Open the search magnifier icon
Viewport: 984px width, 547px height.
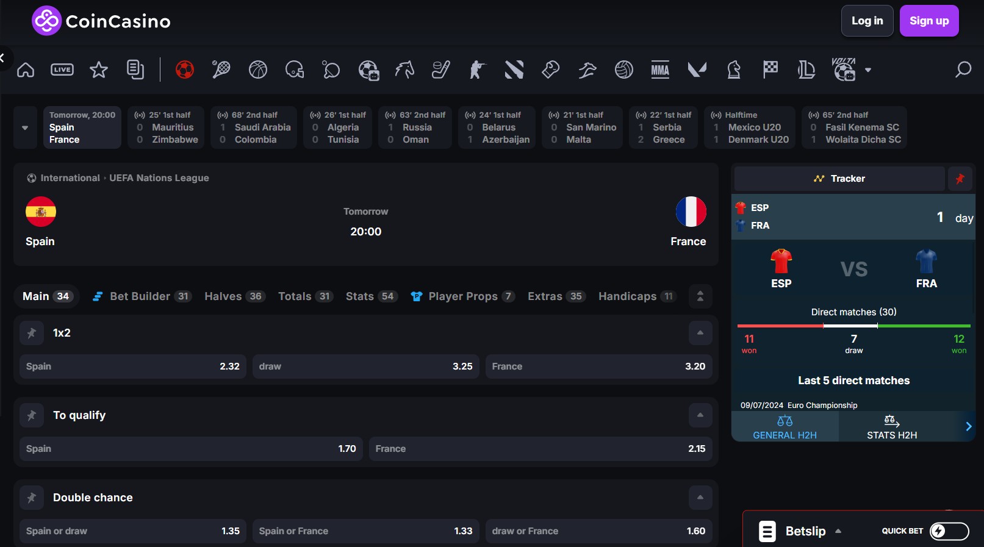tap(963, 70)
